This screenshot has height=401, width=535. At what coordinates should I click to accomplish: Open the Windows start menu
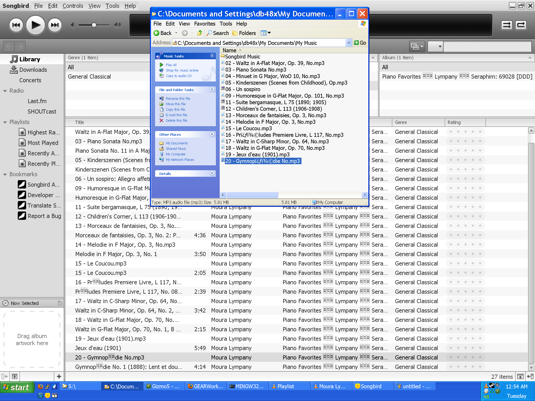click(x=17, y=387)
